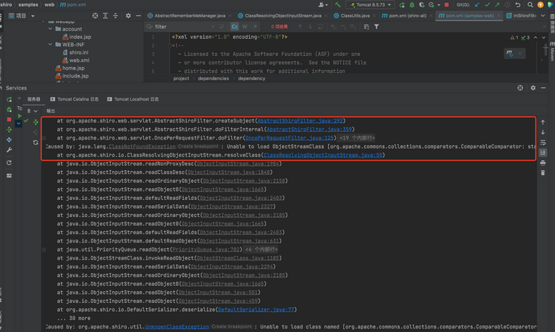Collapse the WEB-INF folder
The height and width of the screenshot is (332, 555).
[50, 45]
